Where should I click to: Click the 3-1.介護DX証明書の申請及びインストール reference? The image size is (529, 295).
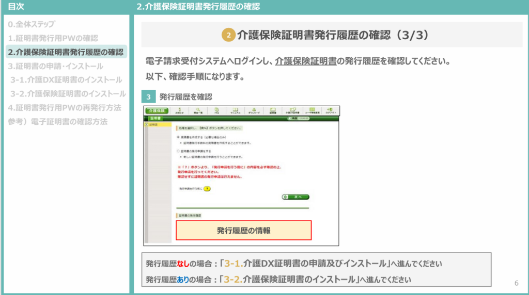tap(305, 264)
